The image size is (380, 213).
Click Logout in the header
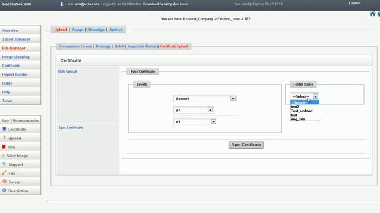coord(354,3)
